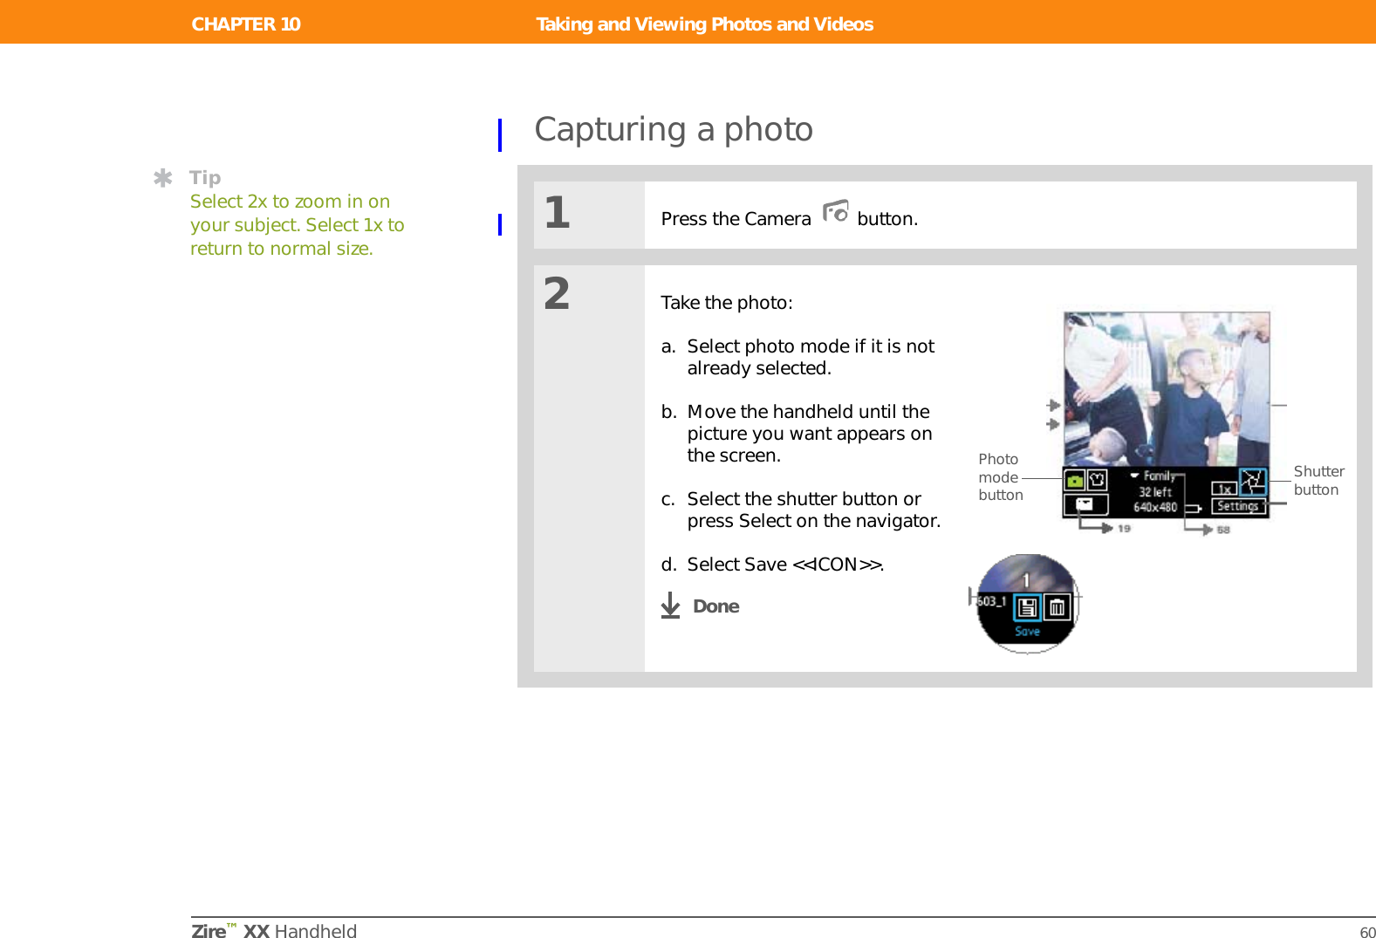
Task: Click the "Done" label text
Action: [715, 606]
